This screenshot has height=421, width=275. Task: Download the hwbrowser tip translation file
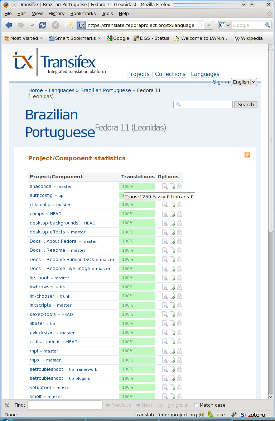pos(172,287)
